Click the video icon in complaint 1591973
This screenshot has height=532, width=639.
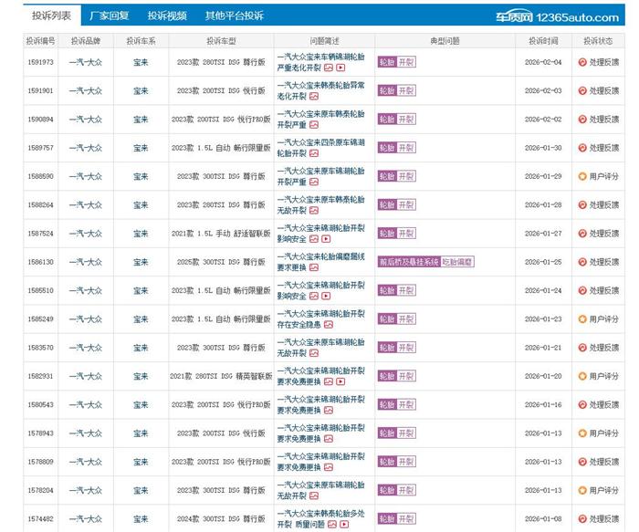click(x=340, y=68)
